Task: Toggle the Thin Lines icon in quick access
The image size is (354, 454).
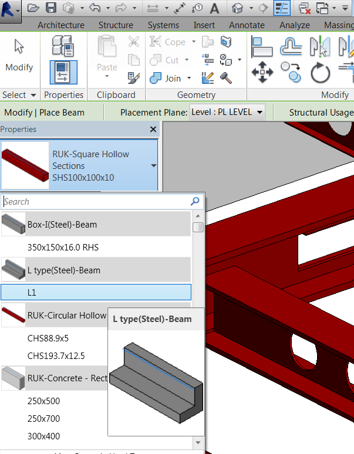Action: click(282, 8)
